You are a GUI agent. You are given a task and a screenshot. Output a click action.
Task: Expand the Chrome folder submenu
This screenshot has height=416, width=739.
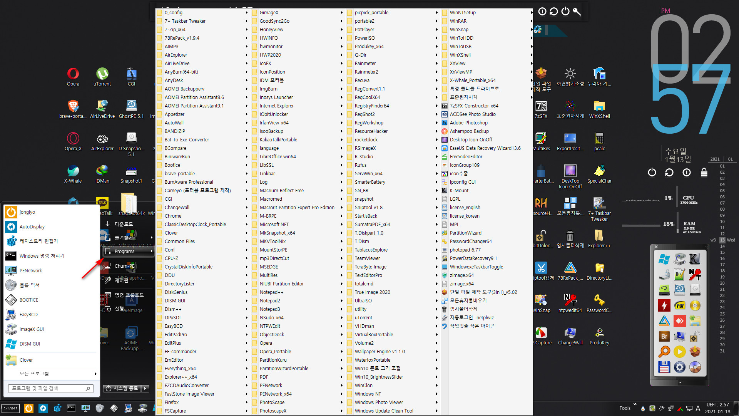202,216
